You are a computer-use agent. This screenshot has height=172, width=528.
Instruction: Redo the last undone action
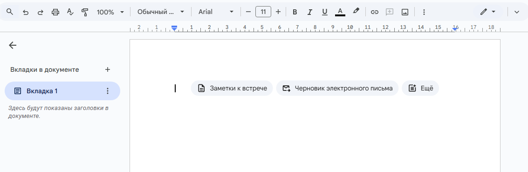pyautogui.click(x=41, y=12)
